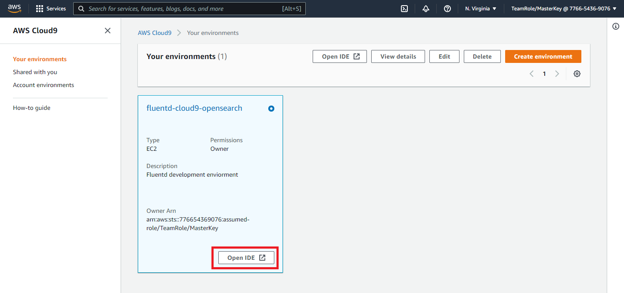Select page 1 in pagination
The image size is (624, 293).
544,74
